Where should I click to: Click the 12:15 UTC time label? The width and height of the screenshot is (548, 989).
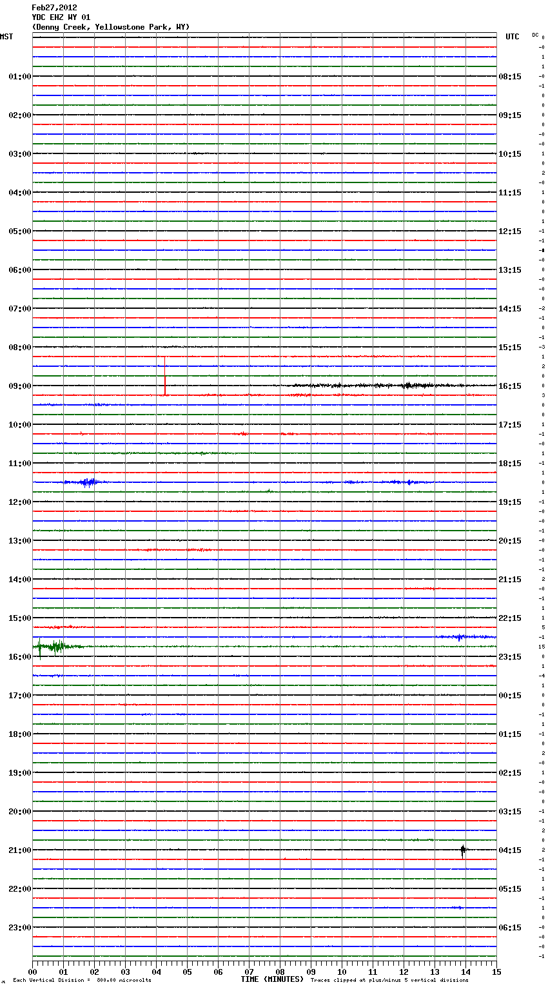click(x=510, y=231)
